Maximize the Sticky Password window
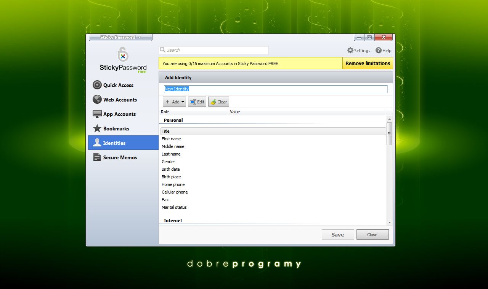The width and height of the screenshot is (488, 289). click(x=369, y=37)
